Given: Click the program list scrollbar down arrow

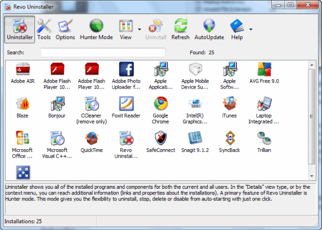Looking at the screenshot, I should click(x=312, y=176).
